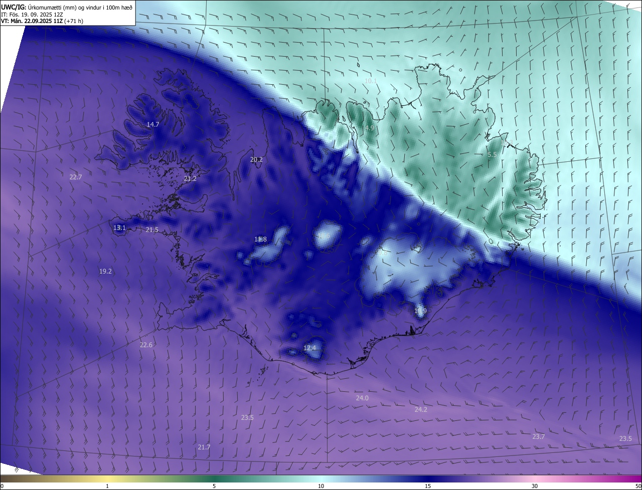Image resolution: width=642 pixels, height=490 pixels.
Task: Click the 14.7 value over the Westfjords
Action: coord(153,124)
